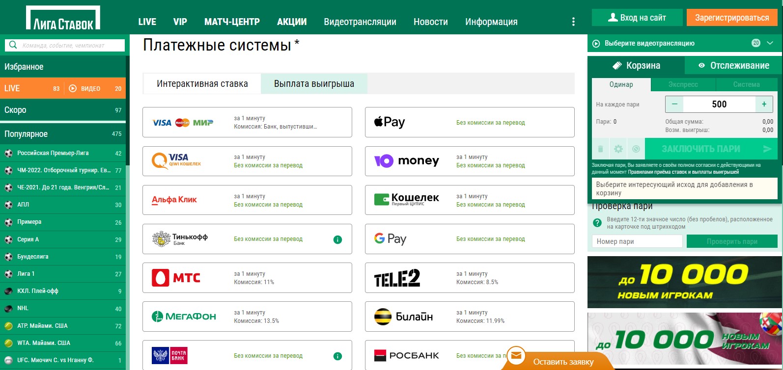Open Бундеслига in the sidebar
This screenshot has width=783, height=370.
tap(63, 257)
